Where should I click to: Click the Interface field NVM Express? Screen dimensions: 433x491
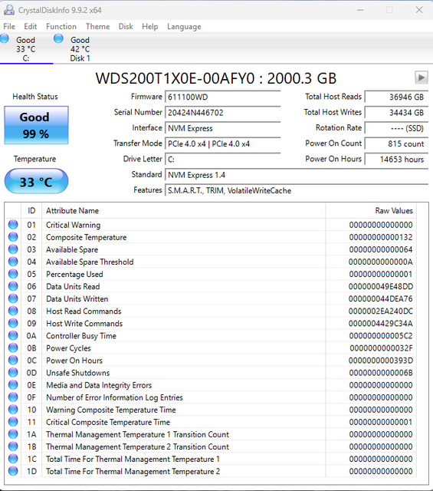click(x=222, y=128)
